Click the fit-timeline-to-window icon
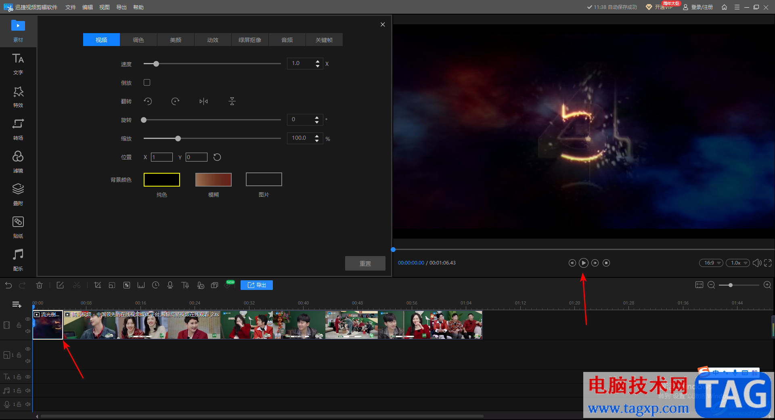The width and height of the screenshot is (775, 420). point(699,285)
